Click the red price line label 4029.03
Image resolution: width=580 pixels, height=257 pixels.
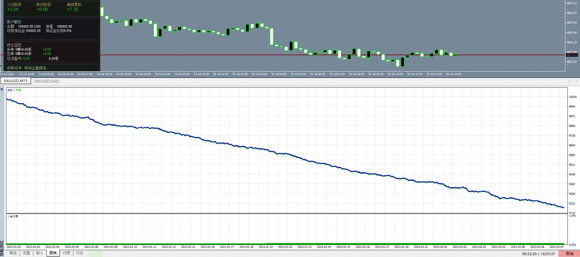(572, 55)
